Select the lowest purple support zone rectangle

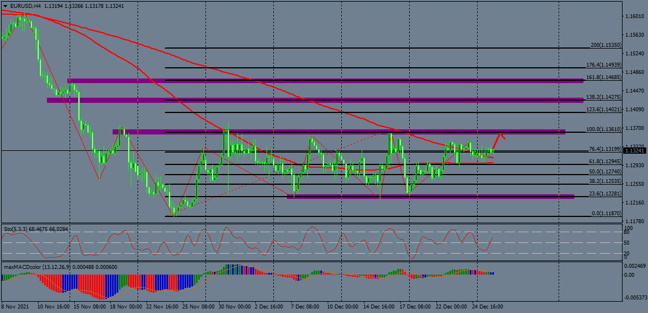[430, 196]
